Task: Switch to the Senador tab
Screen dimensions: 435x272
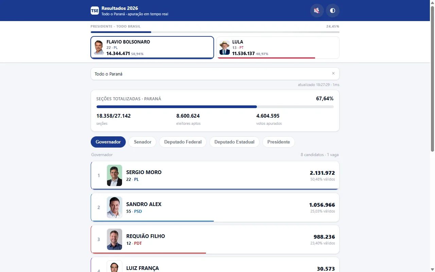Action: point(142,142)
